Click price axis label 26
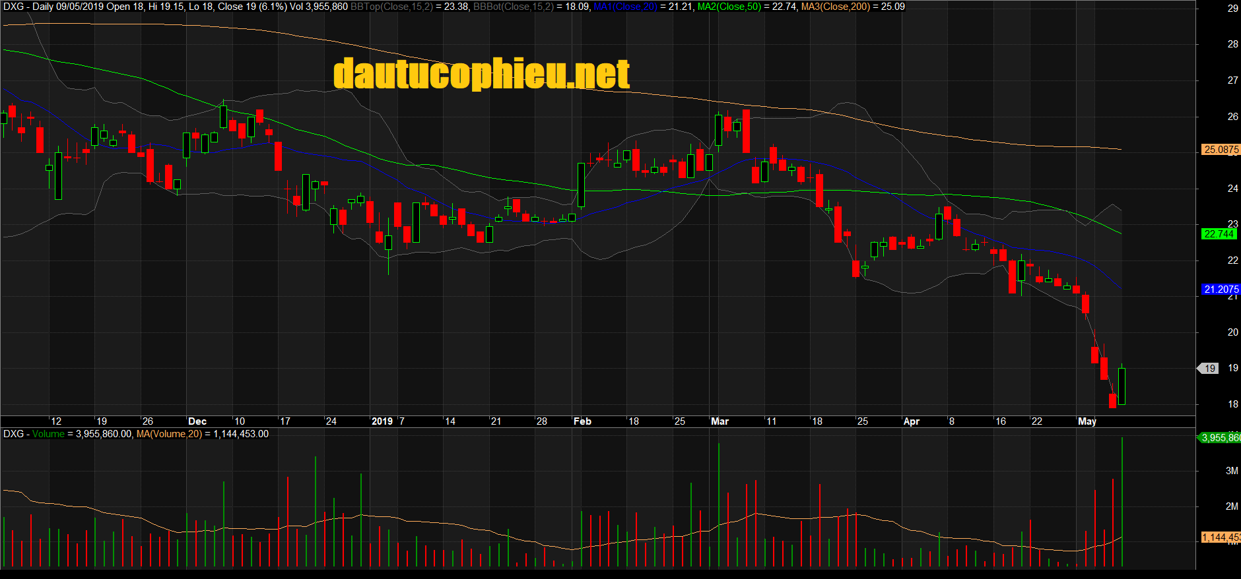1241x579 pixels. pos(1232,117)
